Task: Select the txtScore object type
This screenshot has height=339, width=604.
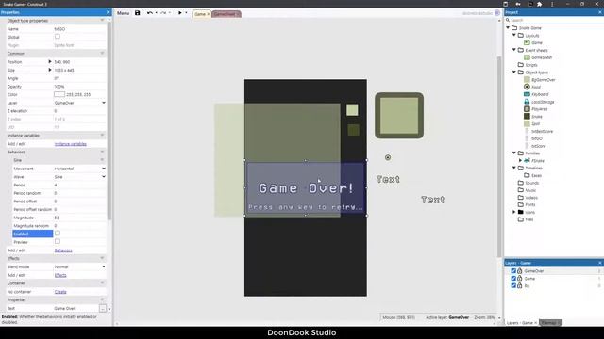Action: pos(538,146)
